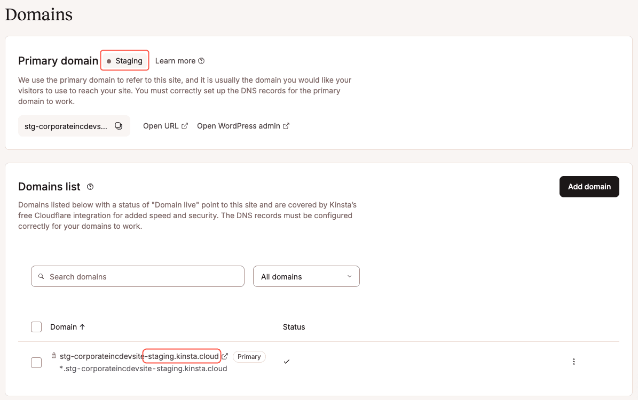
Task: Expand the All domains chevron
Action: (x=350, y=276)
